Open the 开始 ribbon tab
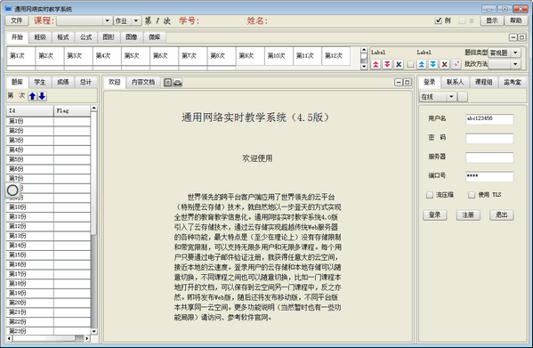The width and height of the screenshot is (533, 348). click(x=17, y=37)
